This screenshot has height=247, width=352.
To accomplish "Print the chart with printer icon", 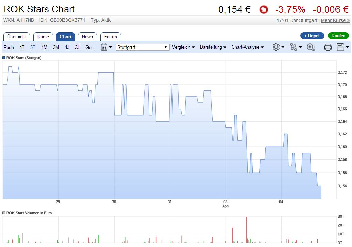I will 328,47.
